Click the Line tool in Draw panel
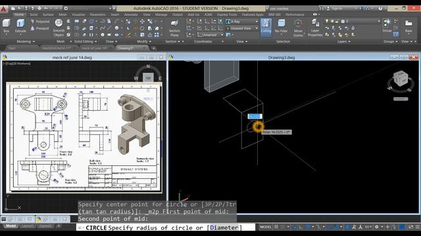 (x=109, y=28)
